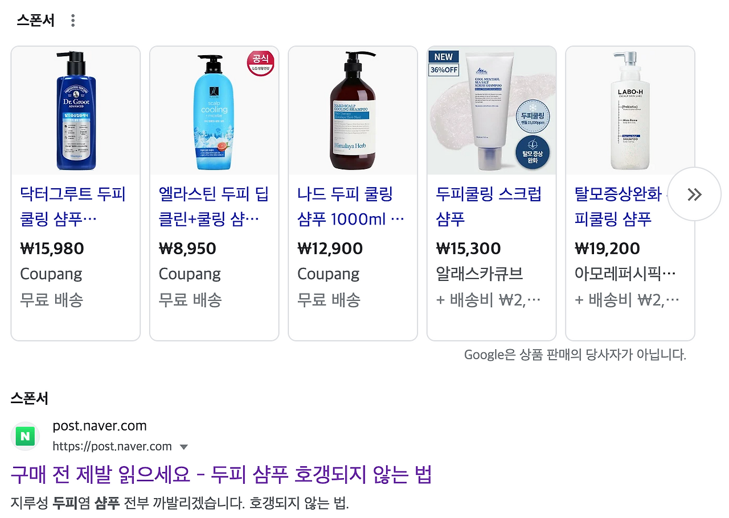Open the 구매 전 제발 읽으세요 headline link
The height and width of the screenshot is (518, 729).
(x=222, y=474)
